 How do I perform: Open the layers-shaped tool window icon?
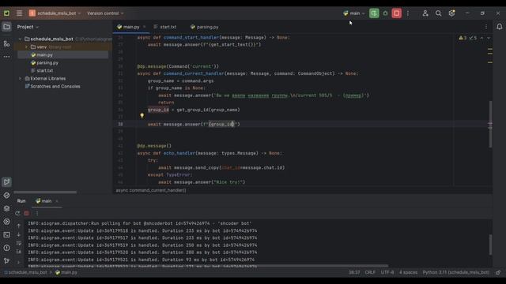coord(6,208)
